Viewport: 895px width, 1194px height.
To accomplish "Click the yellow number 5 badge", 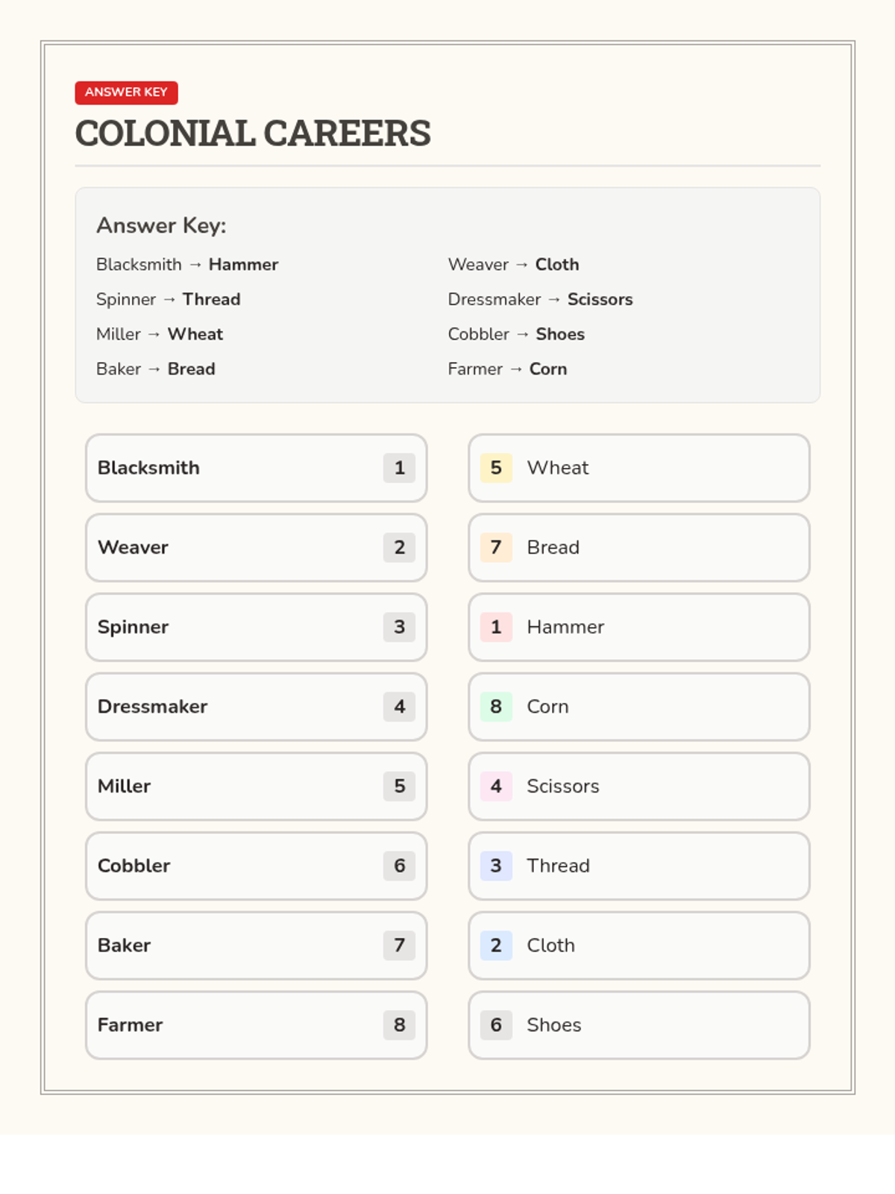I will click(x=496, y=468).
